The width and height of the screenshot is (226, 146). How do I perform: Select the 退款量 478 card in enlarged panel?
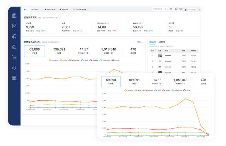[x=203, y=82]
